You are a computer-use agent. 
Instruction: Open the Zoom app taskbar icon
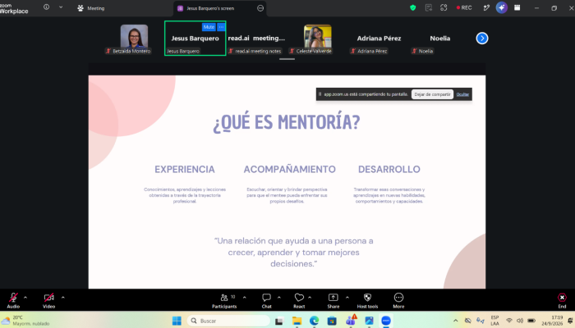[386, 321]
